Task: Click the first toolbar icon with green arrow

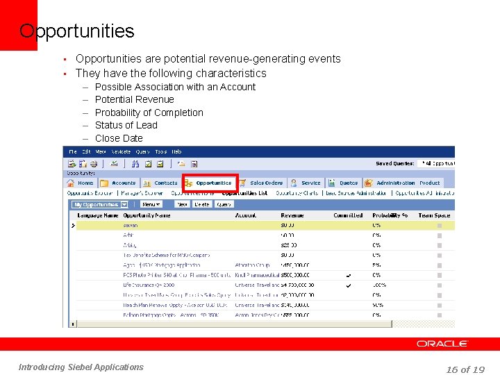Action: (72, 164)
